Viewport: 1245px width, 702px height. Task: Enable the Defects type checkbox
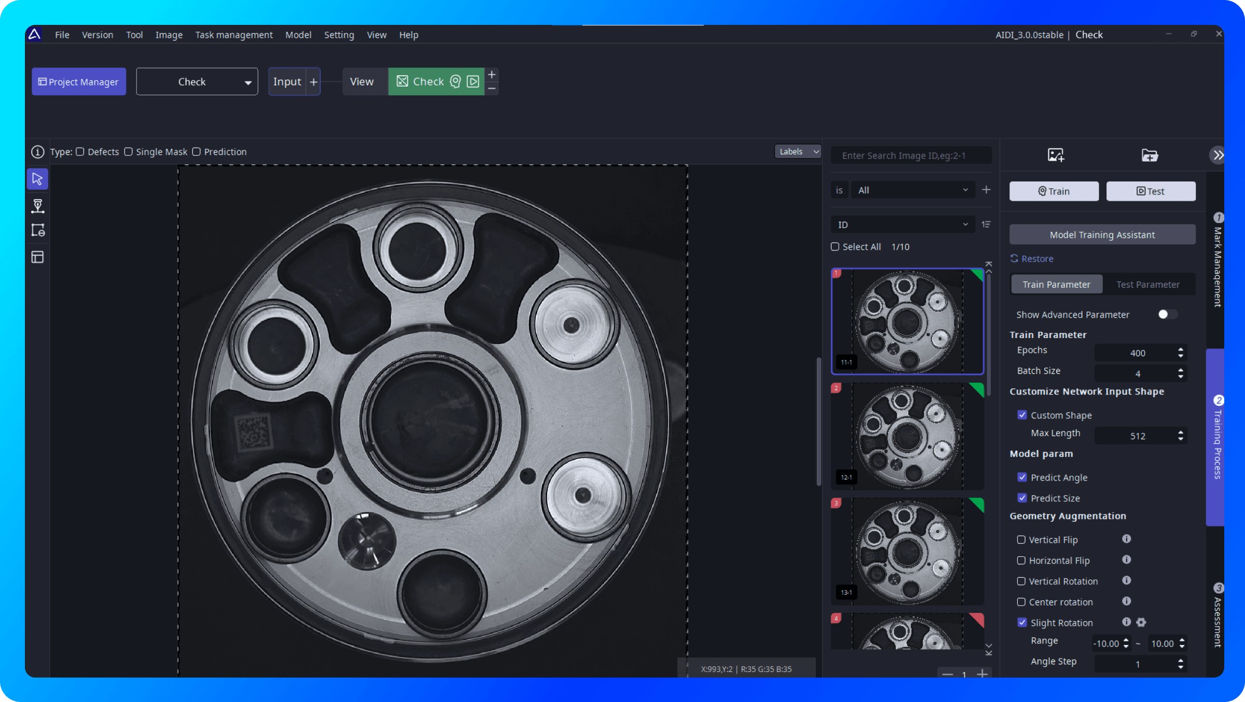tap(80, 152)
